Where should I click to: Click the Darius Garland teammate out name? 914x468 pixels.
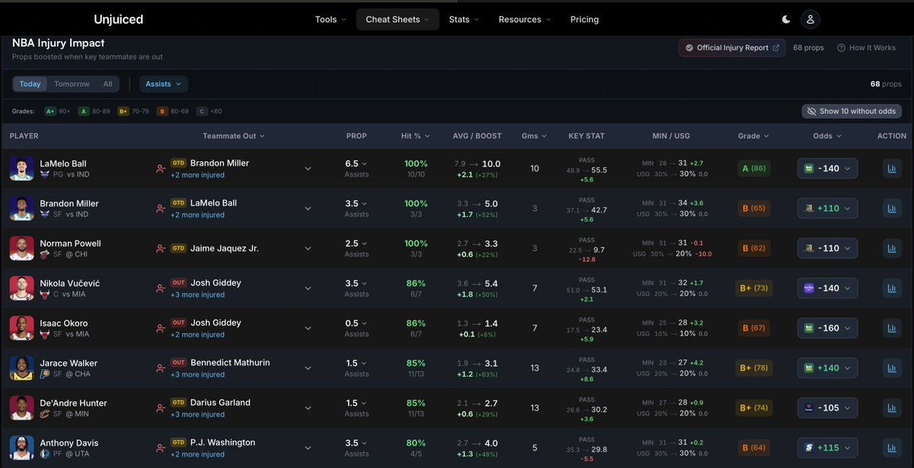tap(220, 403)
